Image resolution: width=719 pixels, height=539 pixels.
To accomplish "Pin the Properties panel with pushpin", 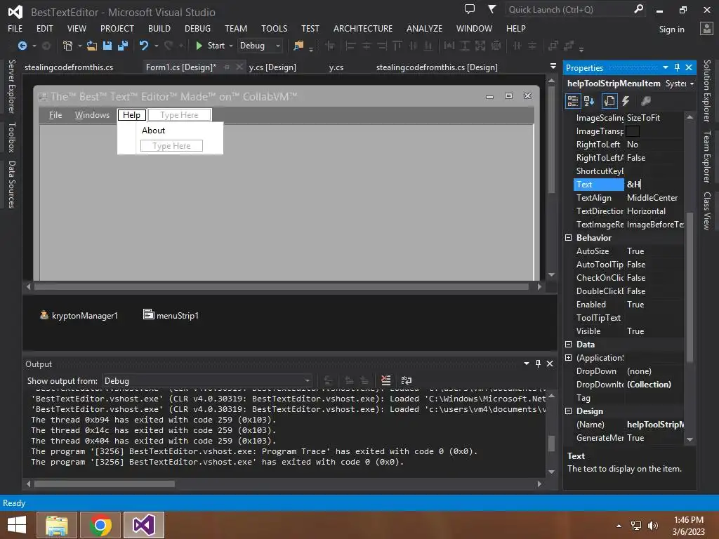I will (678, 67).
